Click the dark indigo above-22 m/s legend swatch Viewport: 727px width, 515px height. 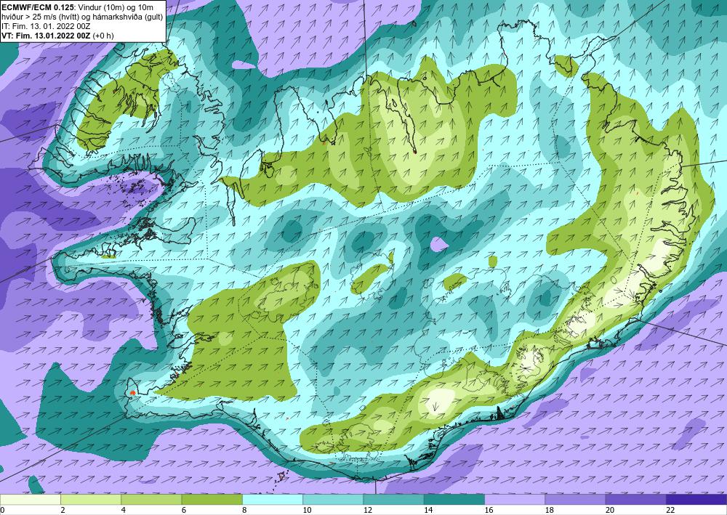(696, 499)
